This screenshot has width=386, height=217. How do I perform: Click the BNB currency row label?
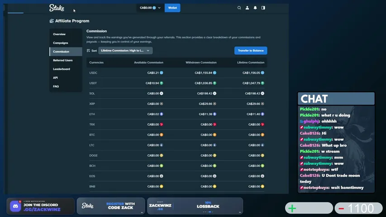92,187
